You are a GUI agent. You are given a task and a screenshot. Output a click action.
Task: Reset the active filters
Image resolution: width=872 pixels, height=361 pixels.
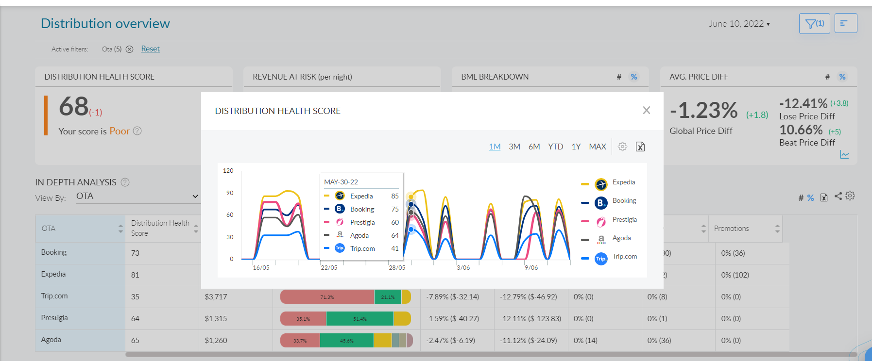151,49
